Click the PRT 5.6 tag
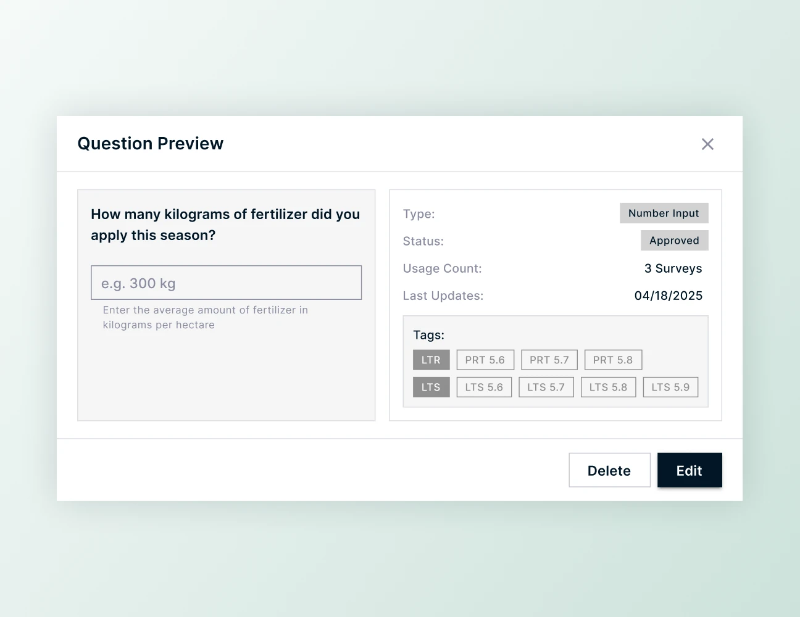The width and height of the screenshot is (800, 617). [485, 360]
